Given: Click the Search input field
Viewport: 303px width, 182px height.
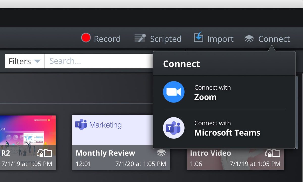Looking at the screenshot, I should (x=99, y=61).
